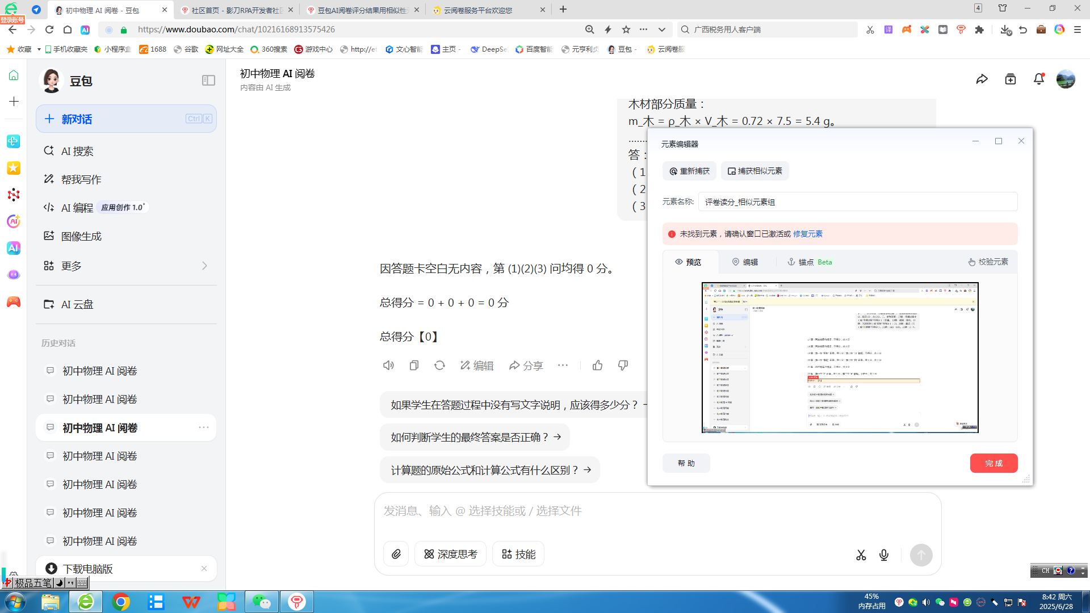1090x613 pixels.
Task: Give a thumbs up to the response
Action: click(x=597, y=366)
